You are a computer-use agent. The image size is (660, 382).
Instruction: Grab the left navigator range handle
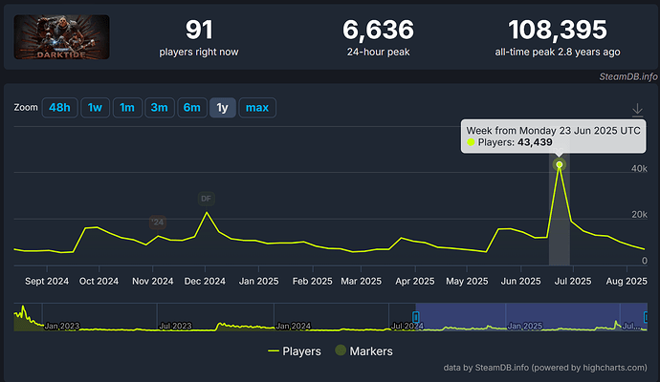click(416, 317)
